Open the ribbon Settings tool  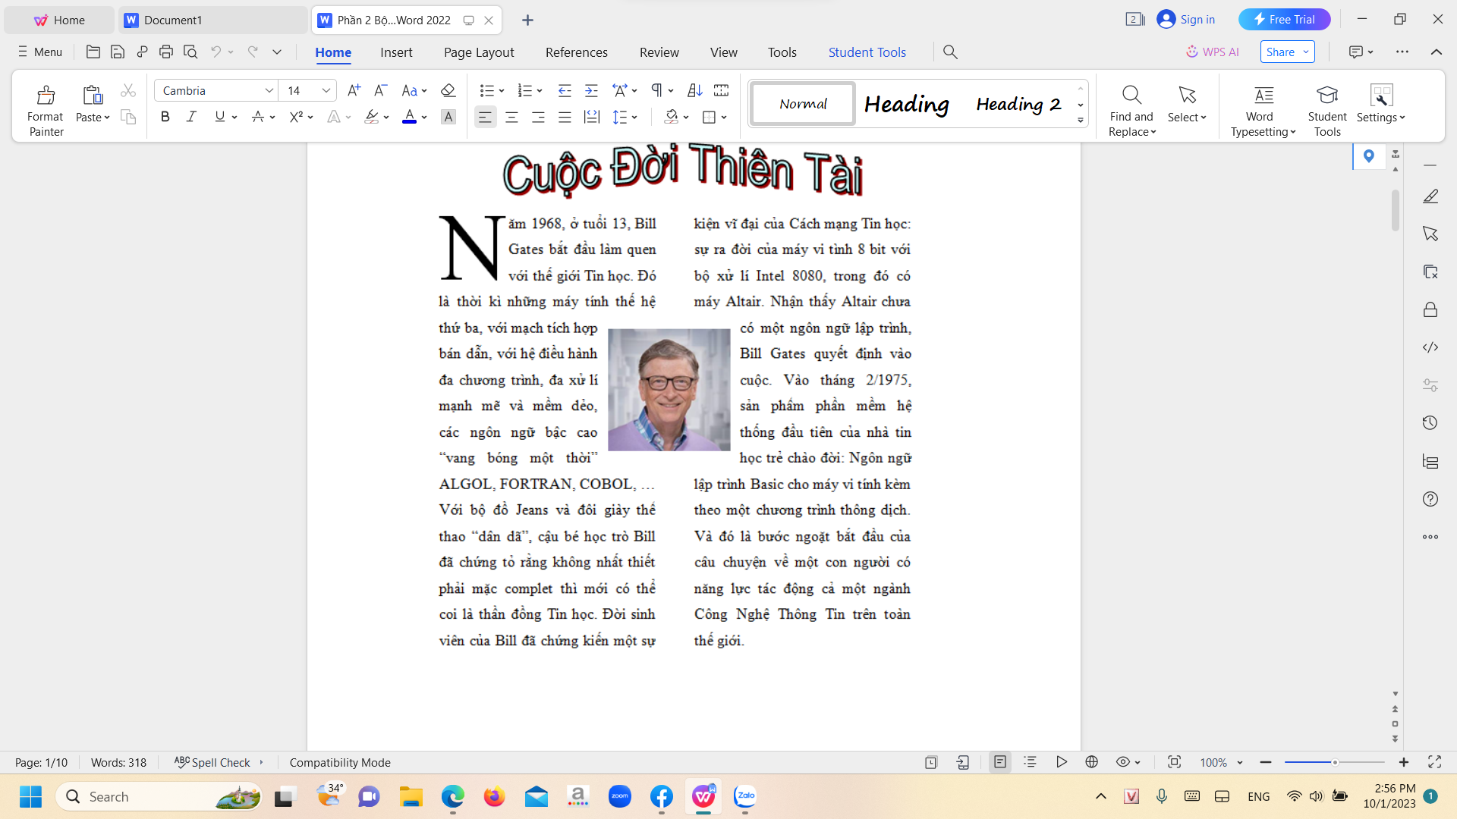(1381, 104)
